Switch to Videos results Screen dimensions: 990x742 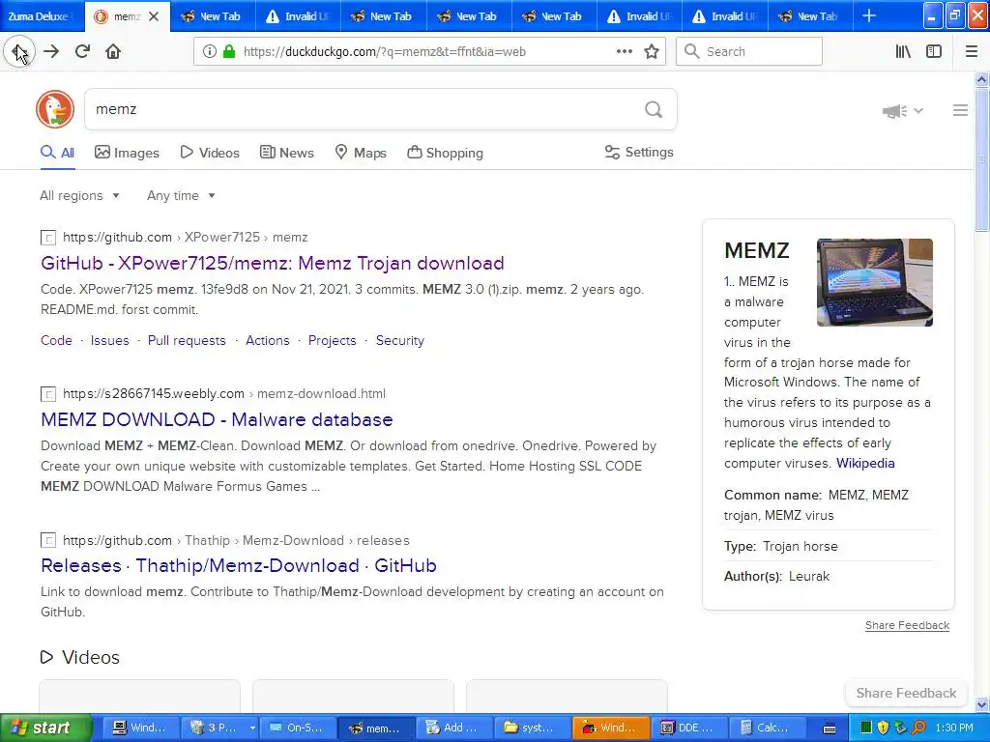210,153
